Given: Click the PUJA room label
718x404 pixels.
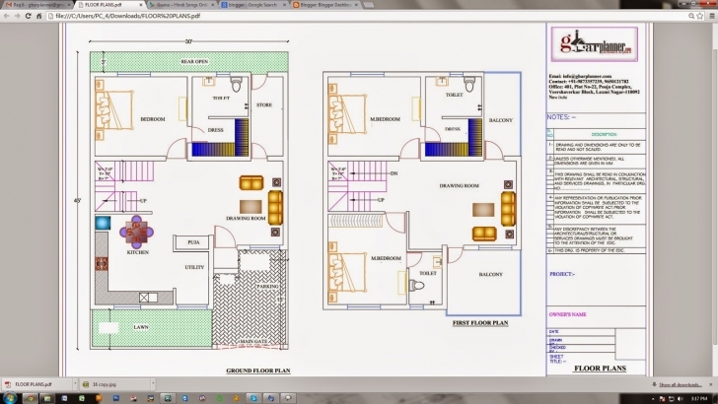Looking at the screenshot, I should pos(193,242).
